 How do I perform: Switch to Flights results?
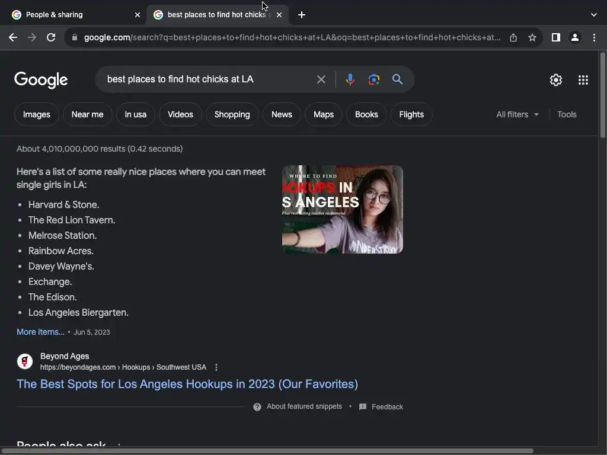(x=411, y=114)
